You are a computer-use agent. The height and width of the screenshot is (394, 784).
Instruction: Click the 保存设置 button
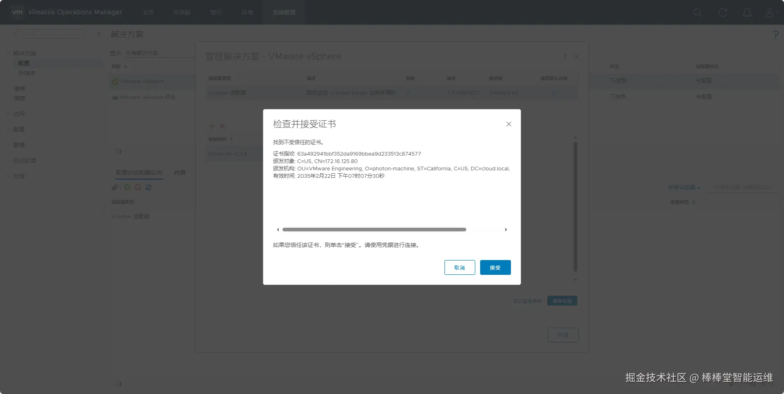(x=562, y=301)
